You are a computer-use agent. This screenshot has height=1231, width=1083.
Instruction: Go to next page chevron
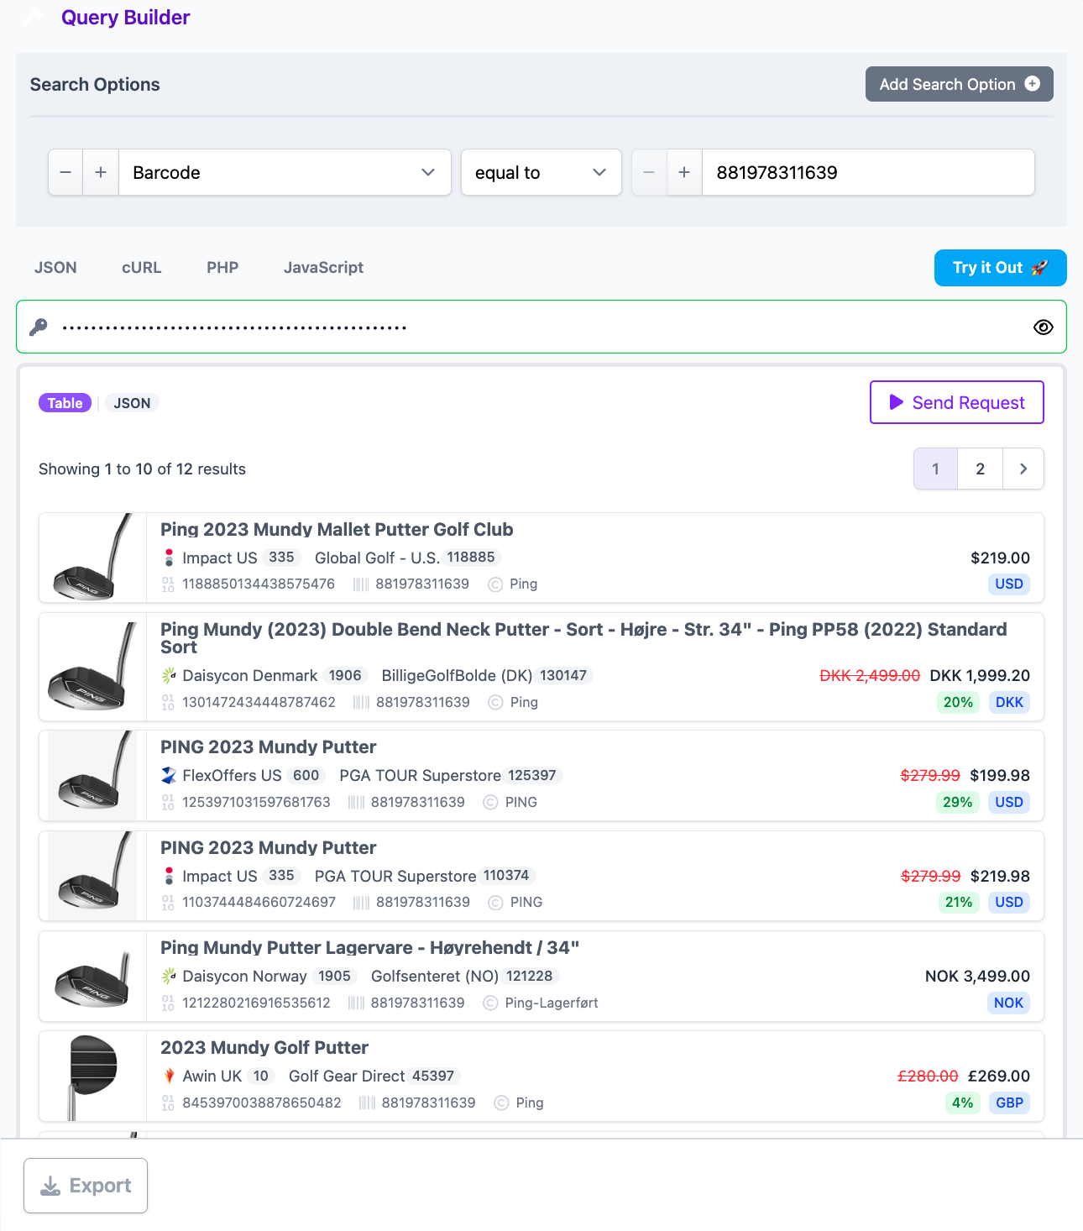(1023, 469)
